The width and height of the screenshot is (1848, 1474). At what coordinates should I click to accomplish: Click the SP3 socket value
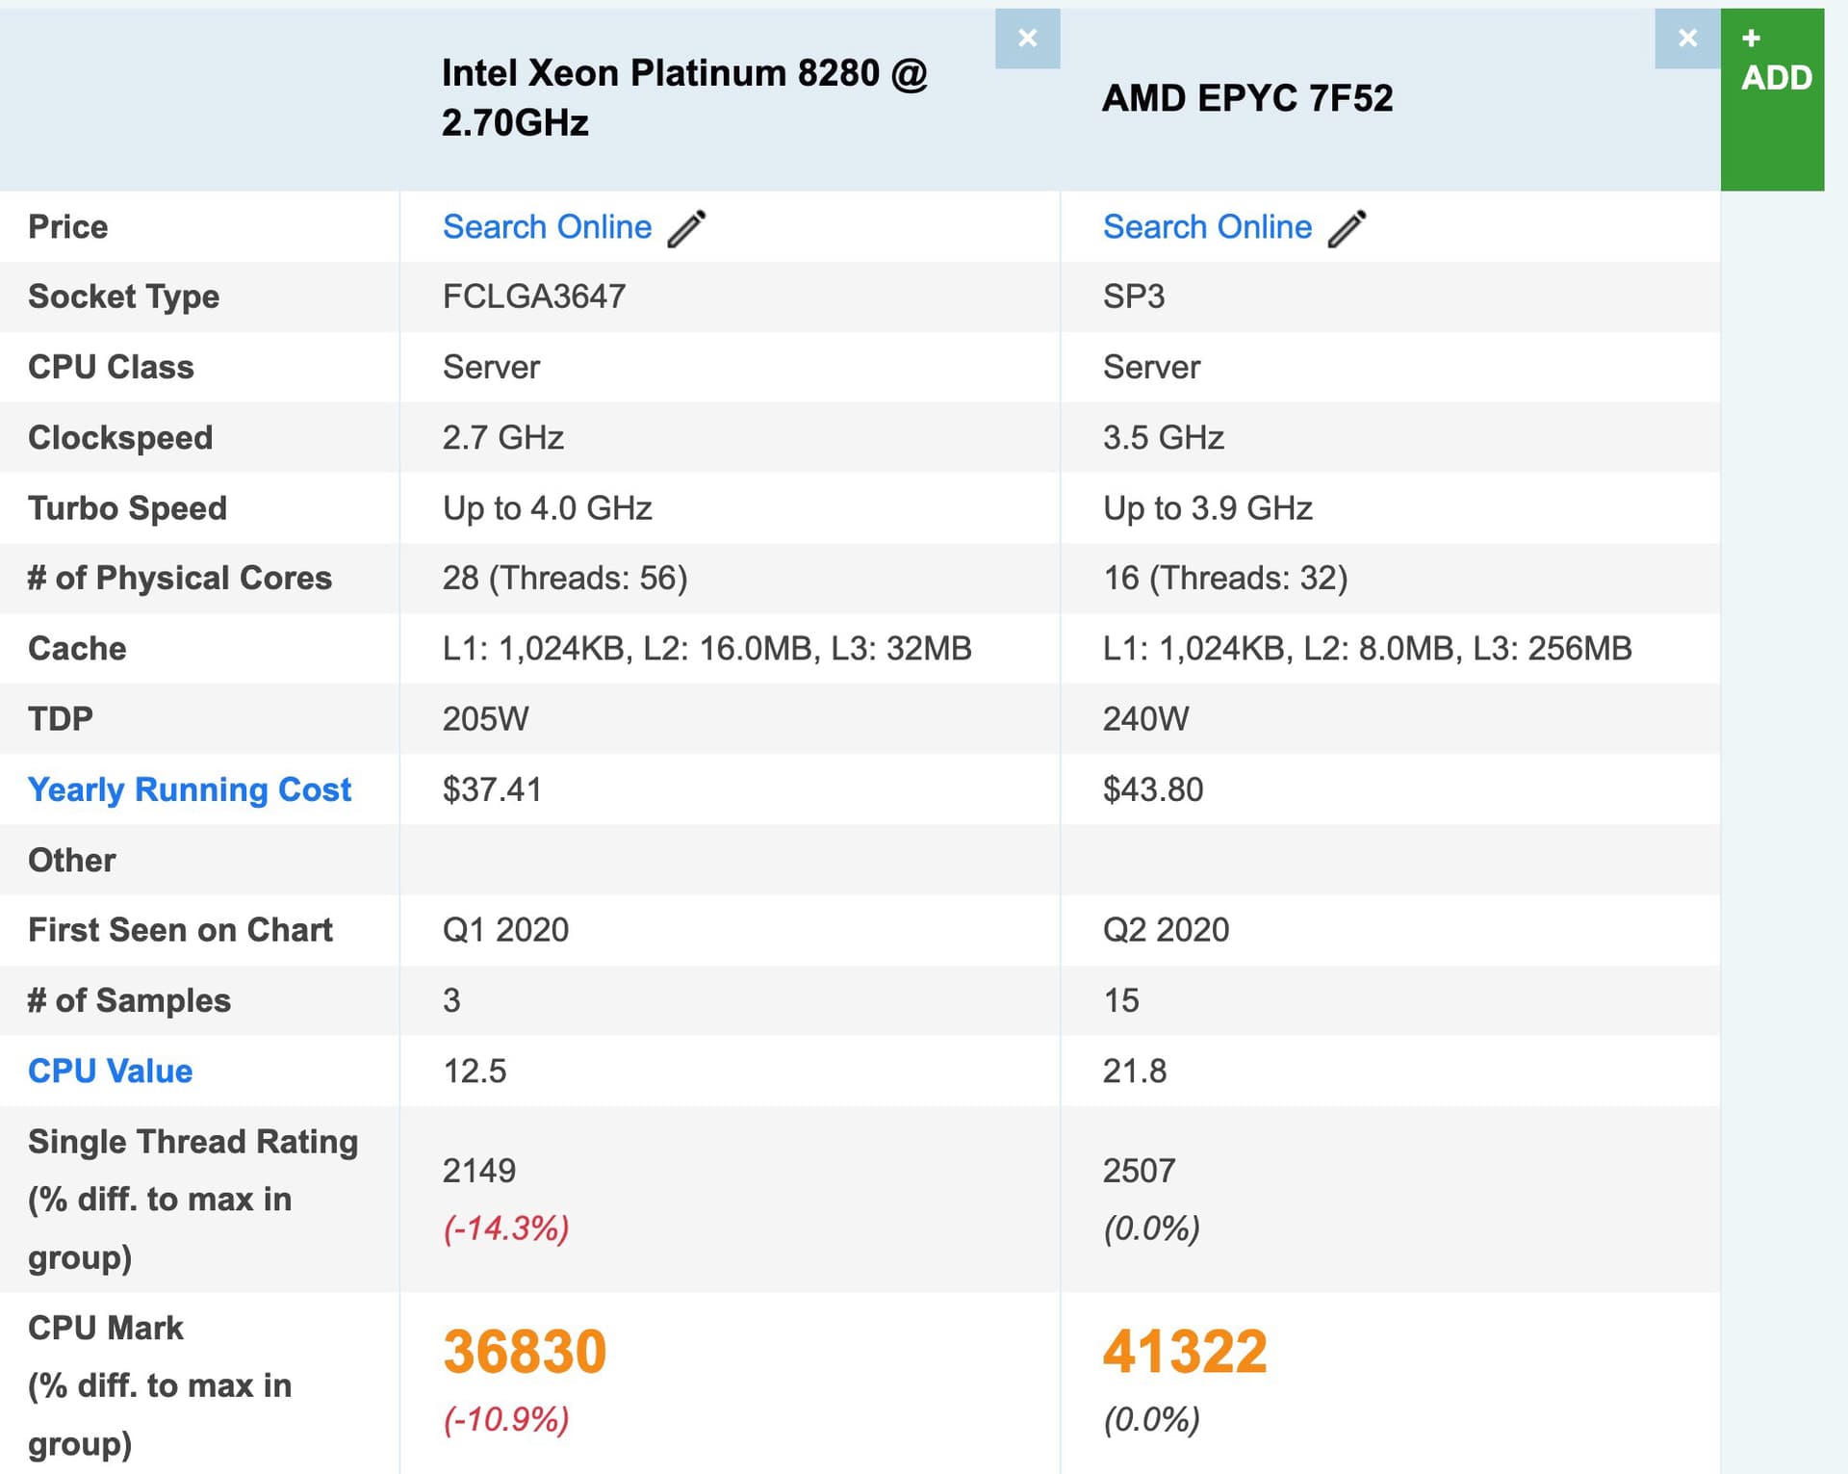pyautogui.click(x=1134, y=297)
